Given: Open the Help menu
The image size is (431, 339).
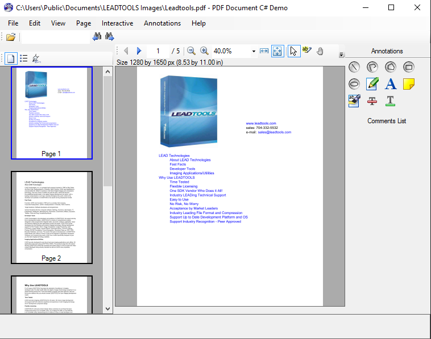Looking at the screenshot, I should [199, 23].
